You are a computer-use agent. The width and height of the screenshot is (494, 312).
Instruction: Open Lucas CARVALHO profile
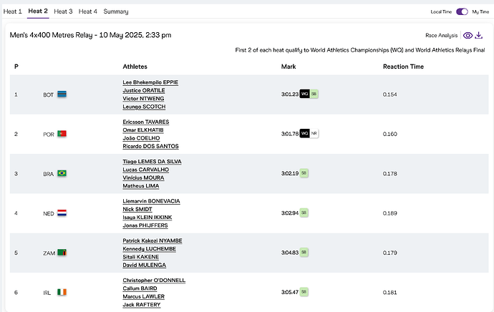click(145, 170)
